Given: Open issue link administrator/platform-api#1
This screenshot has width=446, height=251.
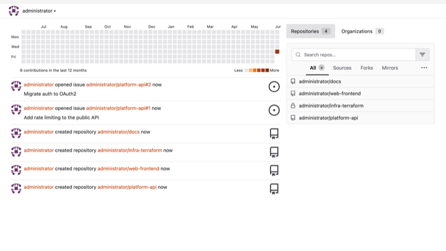Looking at the screenshot, I should [x=118, y=108].
